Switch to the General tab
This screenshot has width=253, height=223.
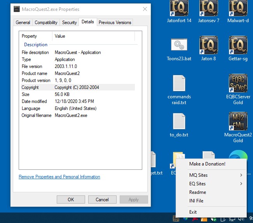(23, 23)
